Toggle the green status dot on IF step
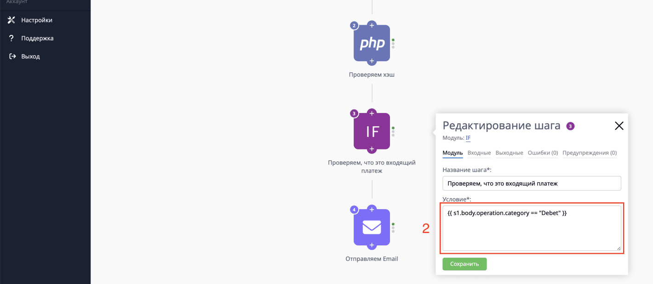The height and width of the screenshot is (284, 653). pos(393,129)
